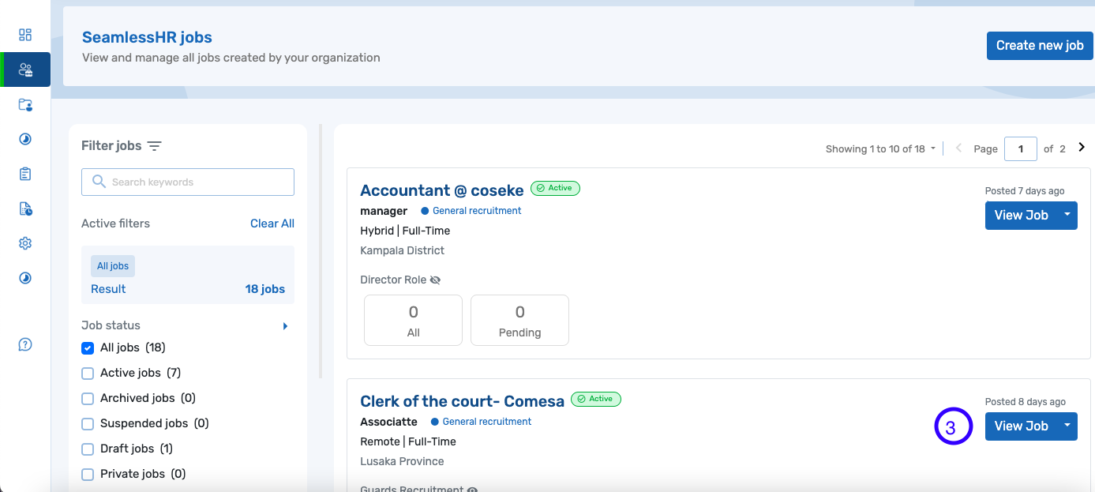Screen dimensions: 1095x492
Task: Open dropdown arrow beside Accountant View Job
Action: coord(1067,215)
